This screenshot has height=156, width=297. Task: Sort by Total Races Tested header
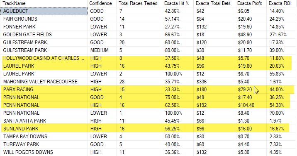tap(139, 3)
